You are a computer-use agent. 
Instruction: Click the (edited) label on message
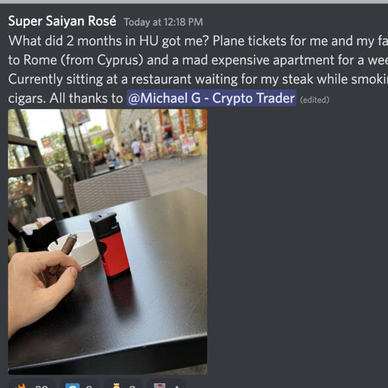(x=315, y=100)
